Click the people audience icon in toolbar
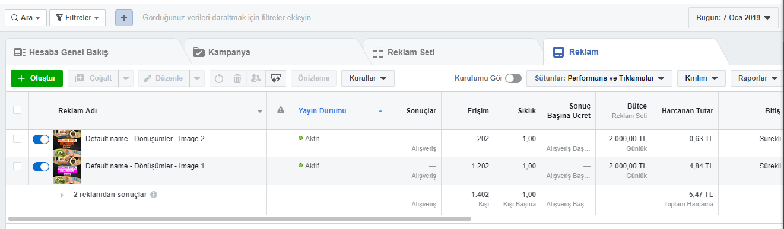Image resolution: width=784 pixels, height=229 pixels. 256,78
